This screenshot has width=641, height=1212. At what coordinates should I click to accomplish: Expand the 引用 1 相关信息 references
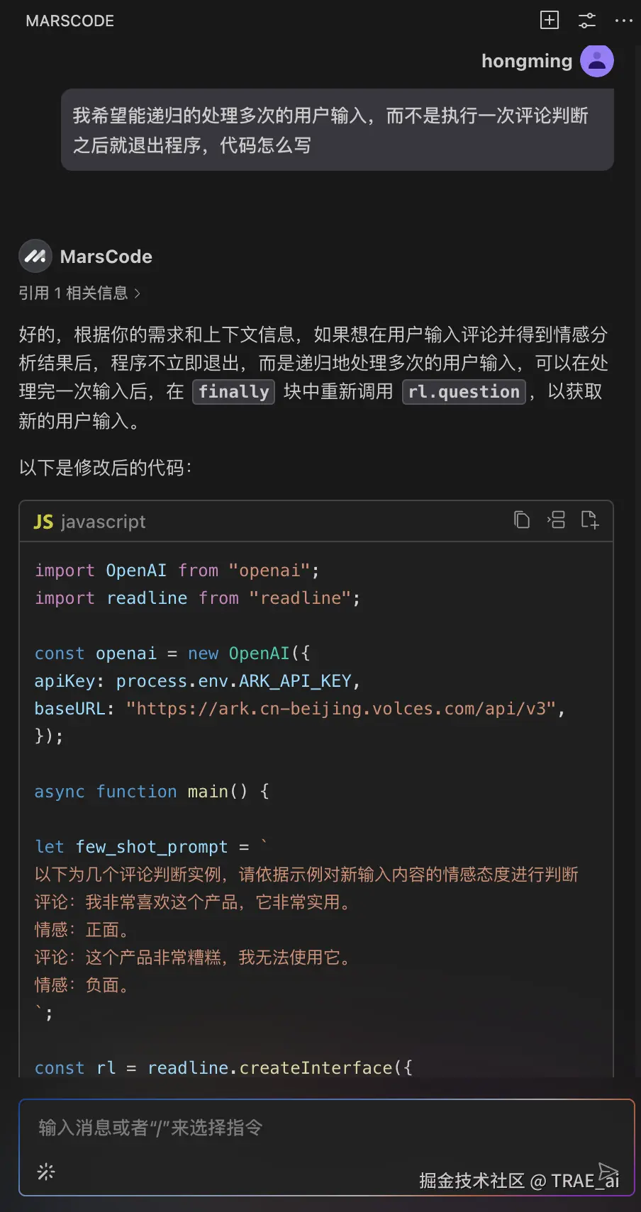click(79, 293)
